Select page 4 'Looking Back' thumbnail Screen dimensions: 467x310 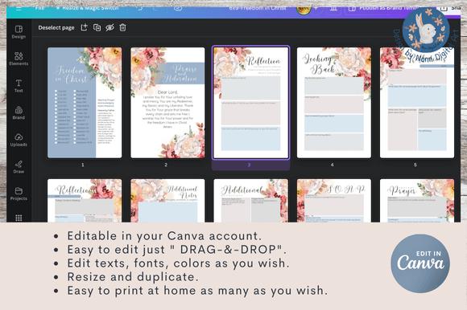[334, 103]
